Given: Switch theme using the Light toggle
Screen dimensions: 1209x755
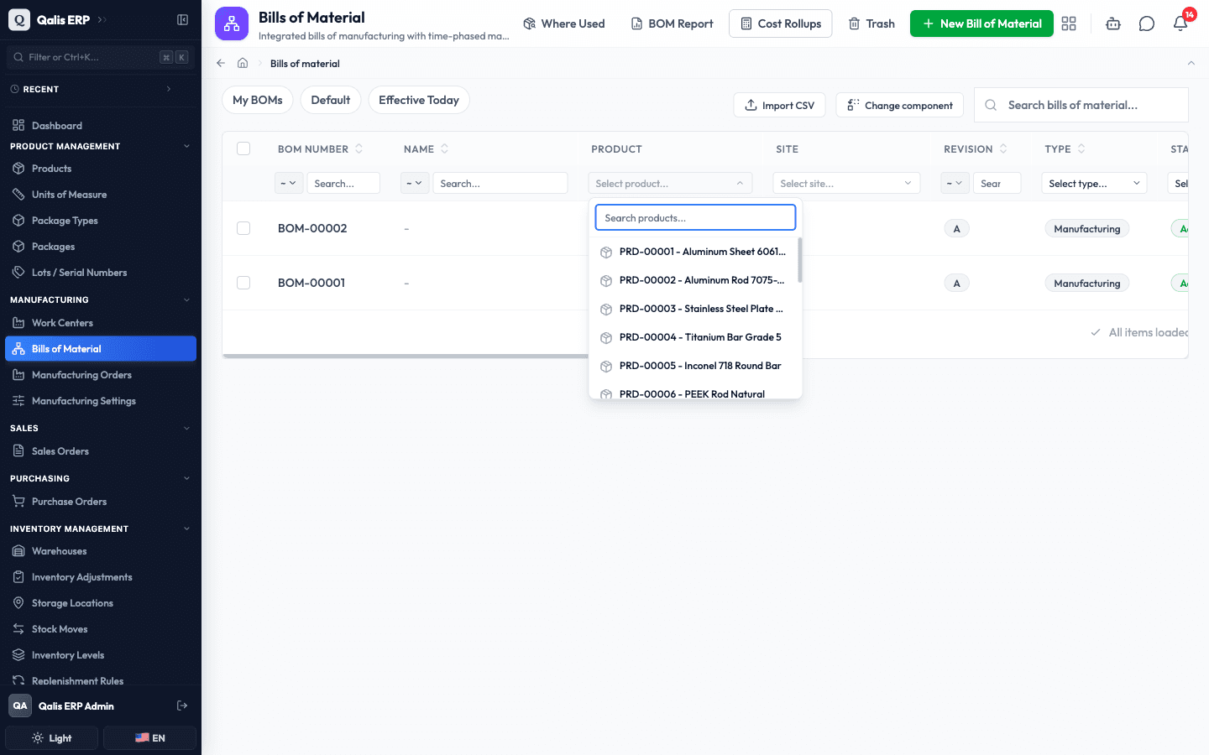Looking at the screenshot, I should click(53, 738).
